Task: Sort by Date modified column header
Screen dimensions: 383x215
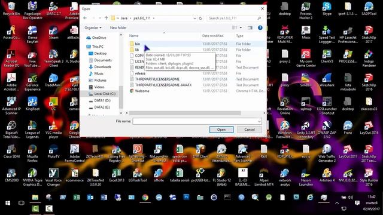Action: (213, 36)
